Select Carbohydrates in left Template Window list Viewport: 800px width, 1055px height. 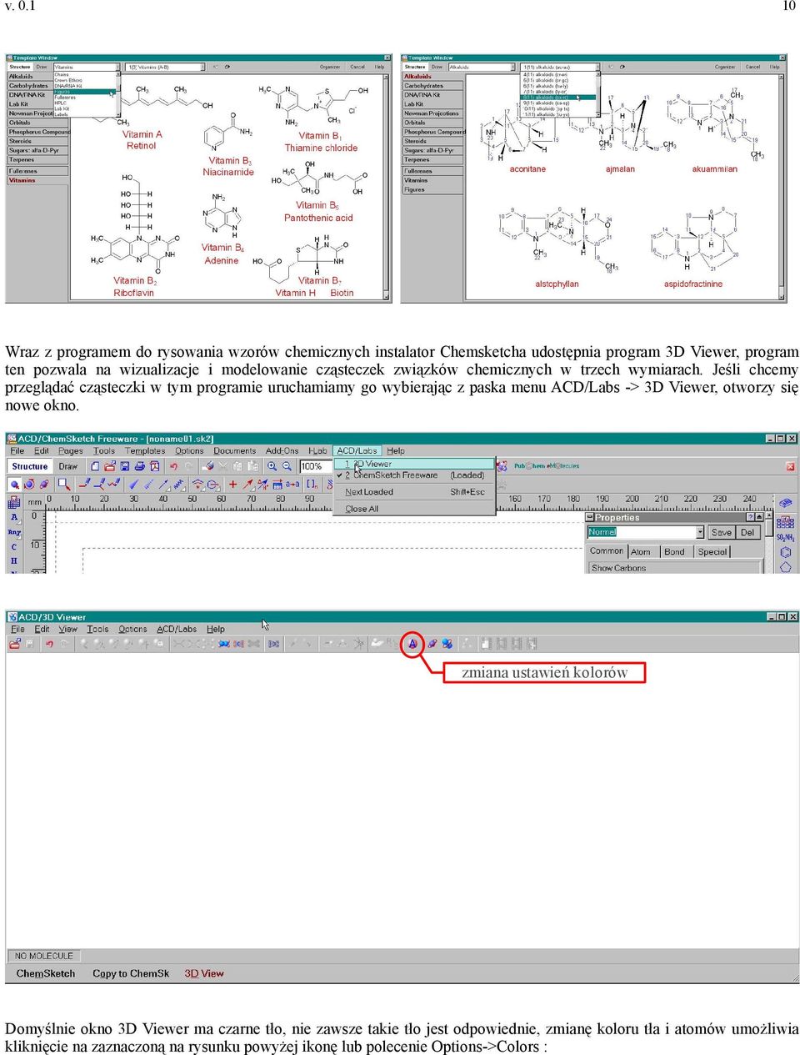click(x=37, y=86)
